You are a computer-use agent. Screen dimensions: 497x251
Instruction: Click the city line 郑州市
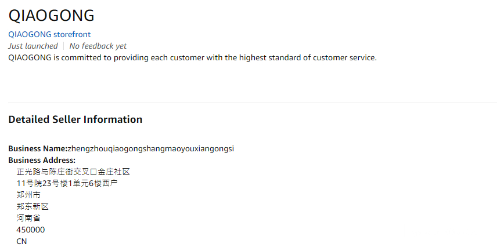click(28, 195)
